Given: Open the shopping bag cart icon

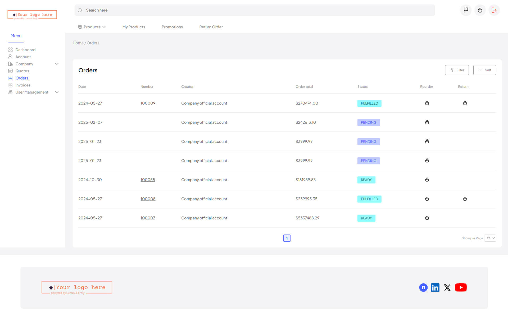Looking at the screenshot, I should 480,10.
